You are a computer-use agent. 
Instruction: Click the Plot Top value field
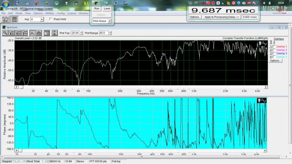tap(75, 33)
